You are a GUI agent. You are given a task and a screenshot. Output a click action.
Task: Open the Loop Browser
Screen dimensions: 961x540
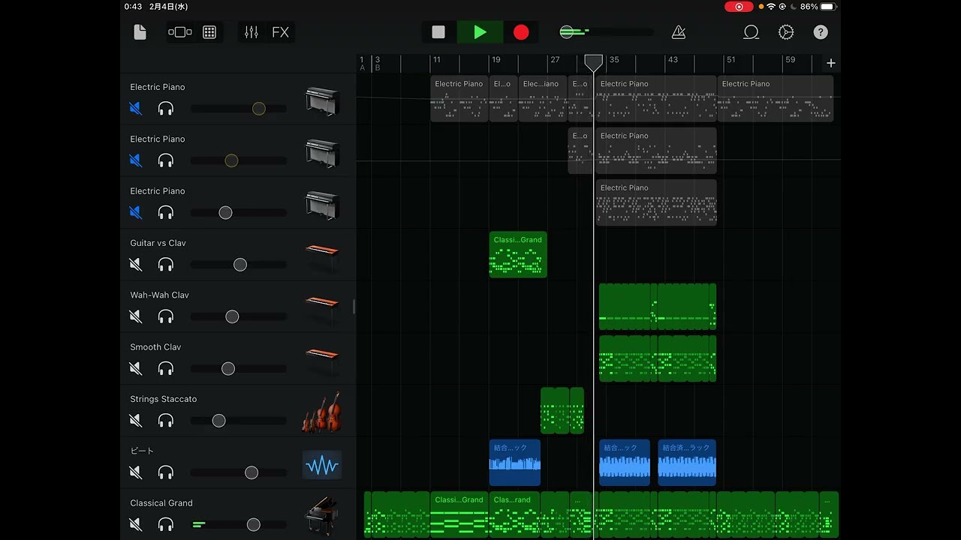tap(751, 32)
